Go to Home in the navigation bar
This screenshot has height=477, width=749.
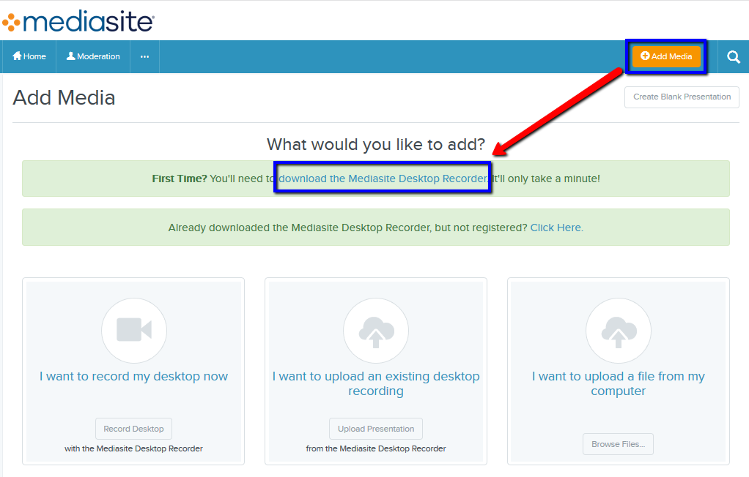pyautogui.click(x=29, y=56)
